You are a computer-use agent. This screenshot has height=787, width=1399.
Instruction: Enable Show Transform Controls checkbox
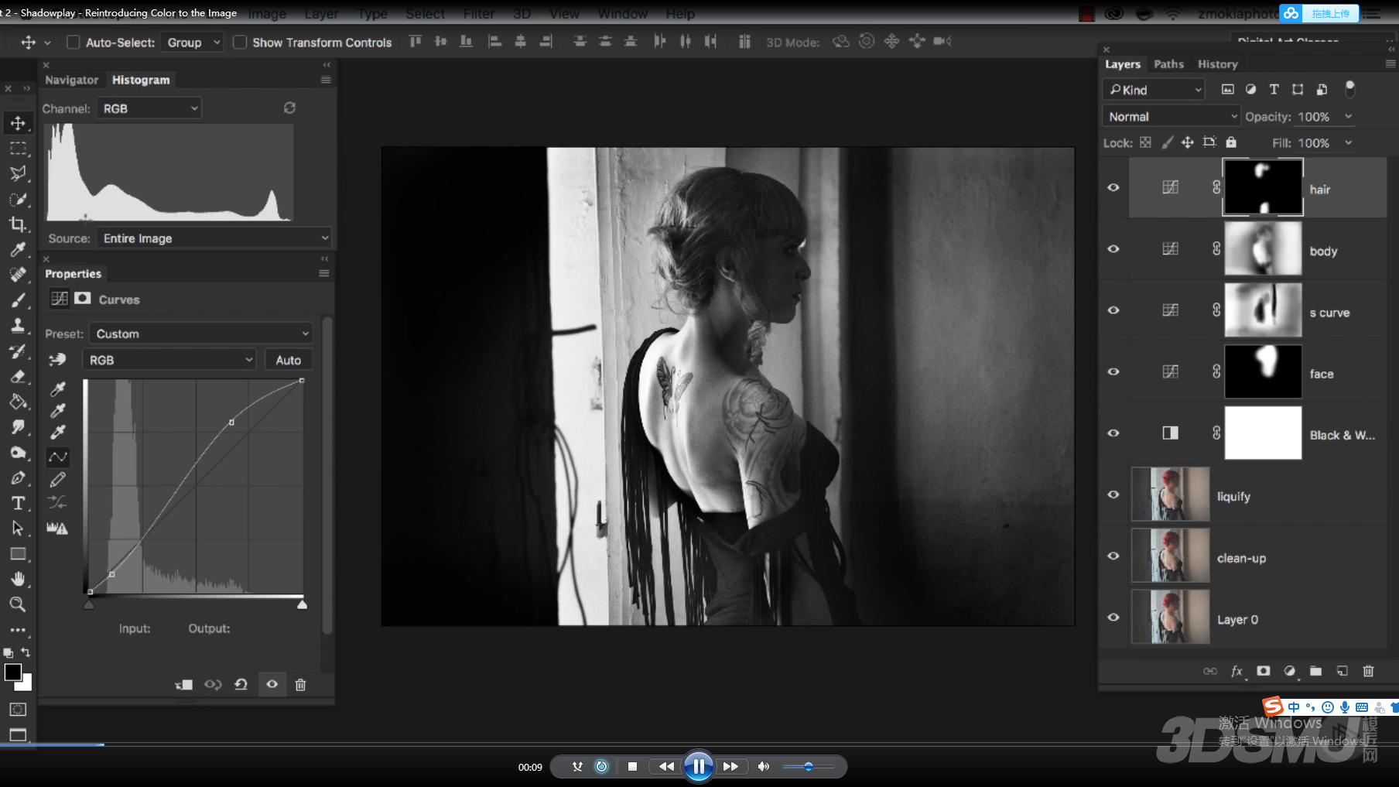240,43
